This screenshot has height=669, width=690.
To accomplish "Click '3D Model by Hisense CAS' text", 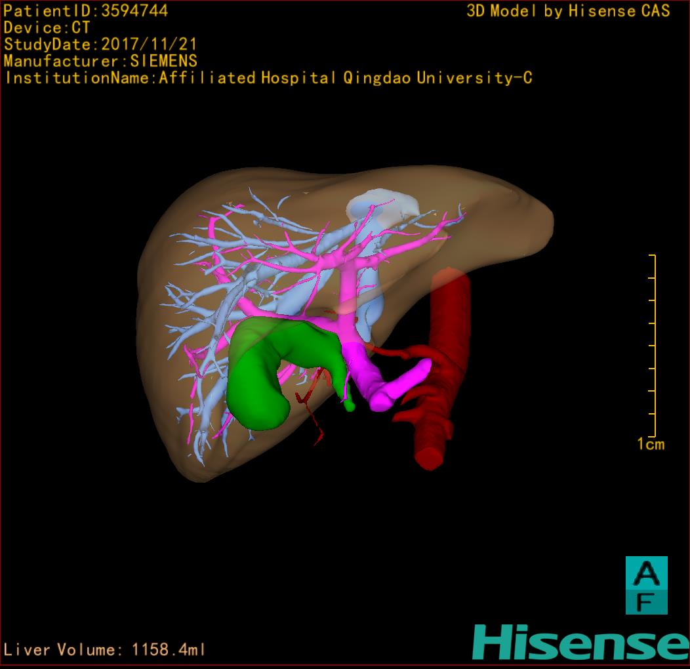I will pyautogui.click(x=568, y=10).
